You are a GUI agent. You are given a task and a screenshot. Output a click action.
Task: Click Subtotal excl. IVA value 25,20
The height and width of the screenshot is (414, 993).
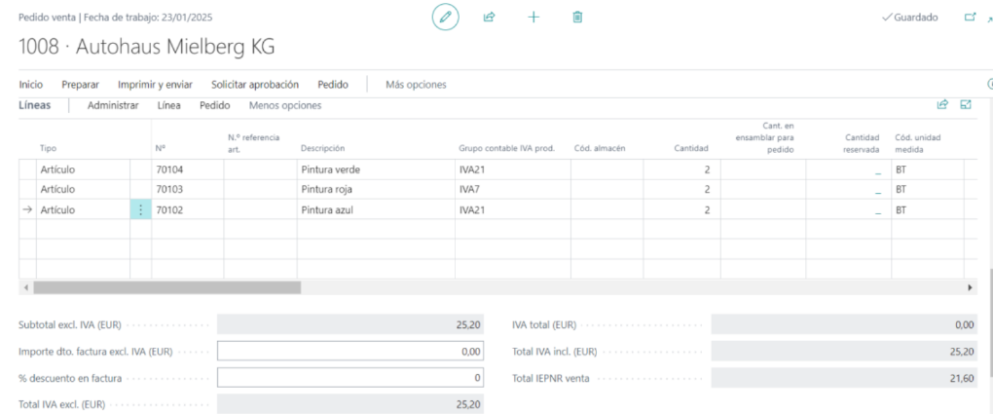click(x=350, y=324)
